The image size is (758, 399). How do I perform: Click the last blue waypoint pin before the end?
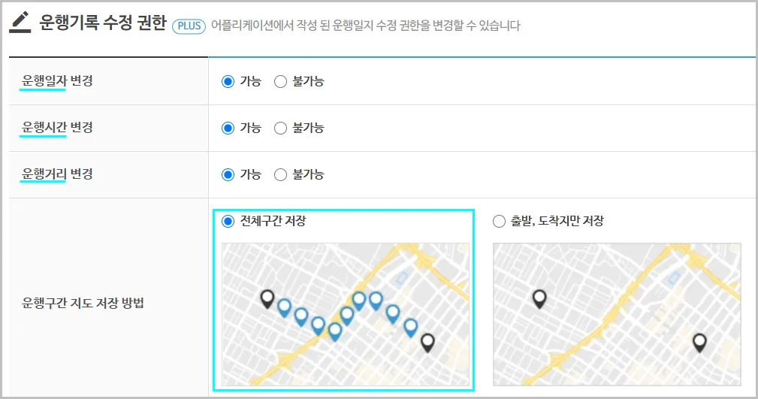tap(410, 327)
